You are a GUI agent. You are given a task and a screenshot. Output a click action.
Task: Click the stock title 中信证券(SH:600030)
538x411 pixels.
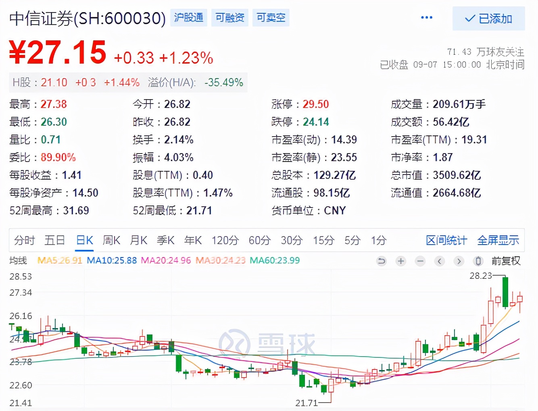[88, 19]
